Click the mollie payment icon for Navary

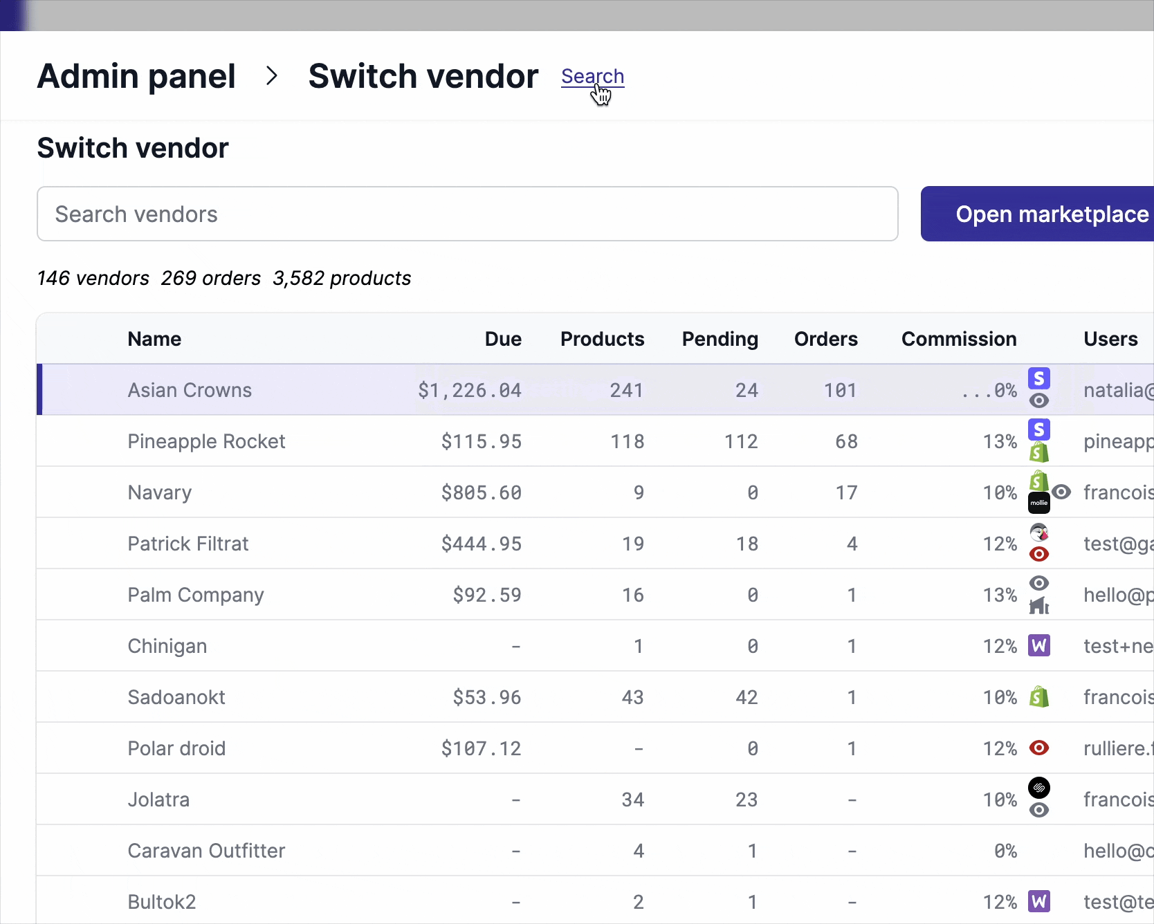(1039, 503)
